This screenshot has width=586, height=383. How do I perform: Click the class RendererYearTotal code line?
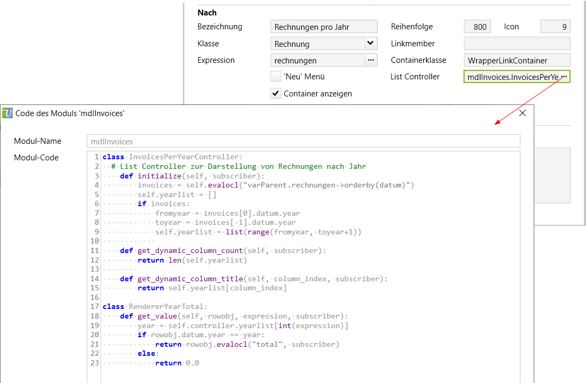tap(155, 307)
